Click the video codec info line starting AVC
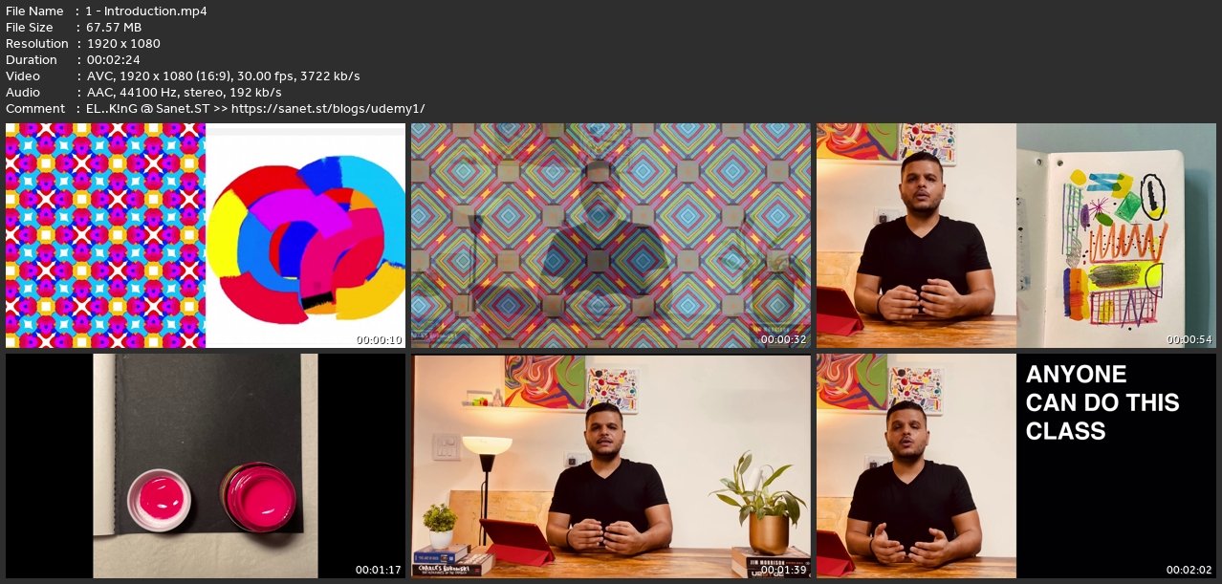Image resolution: width=1222 pixels, height=584 pixels. click(223, 76)
